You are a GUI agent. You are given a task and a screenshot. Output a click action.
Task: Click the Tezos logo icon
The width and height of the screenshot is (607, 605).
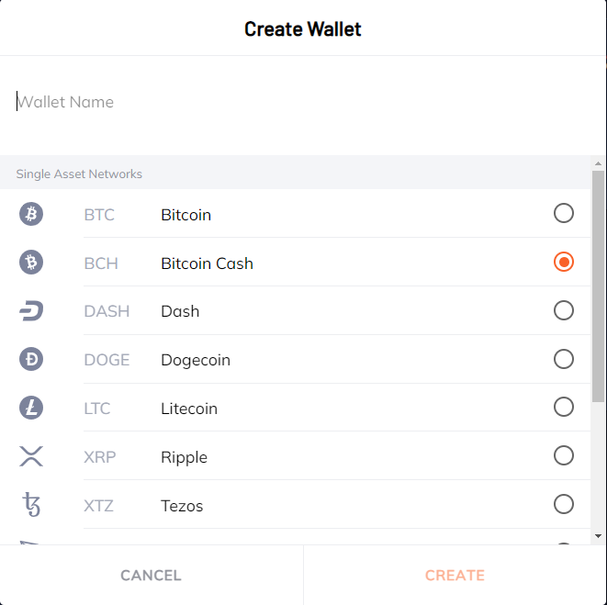[31, 504]
